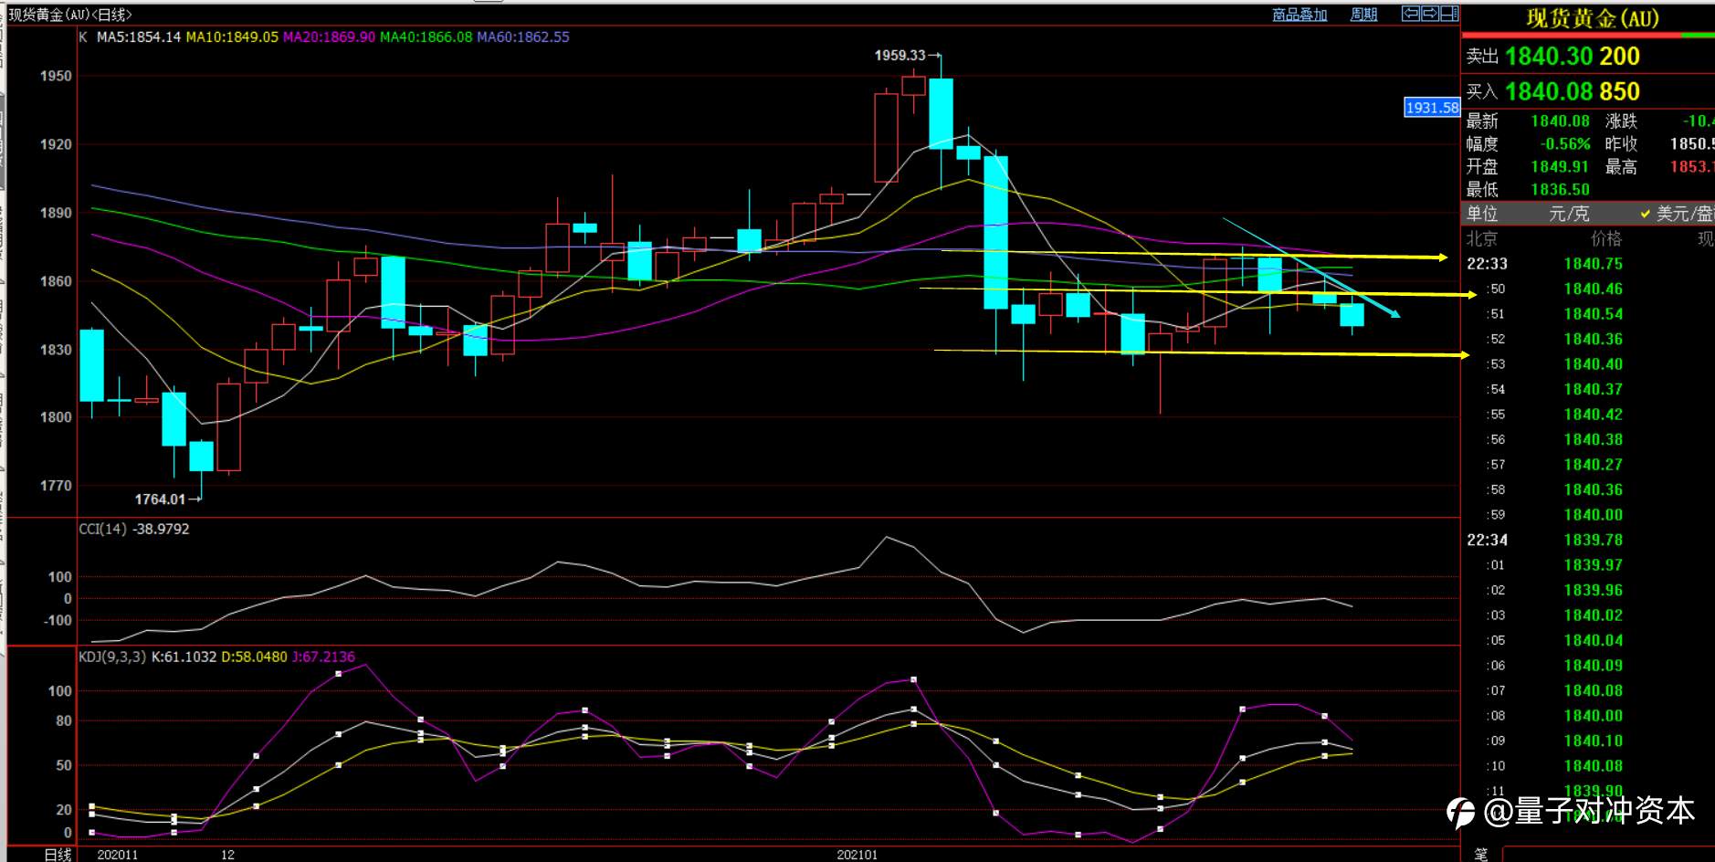Open the 商品叠加 overlay link
The image size is (1715, 862).
click(1299, 15)
